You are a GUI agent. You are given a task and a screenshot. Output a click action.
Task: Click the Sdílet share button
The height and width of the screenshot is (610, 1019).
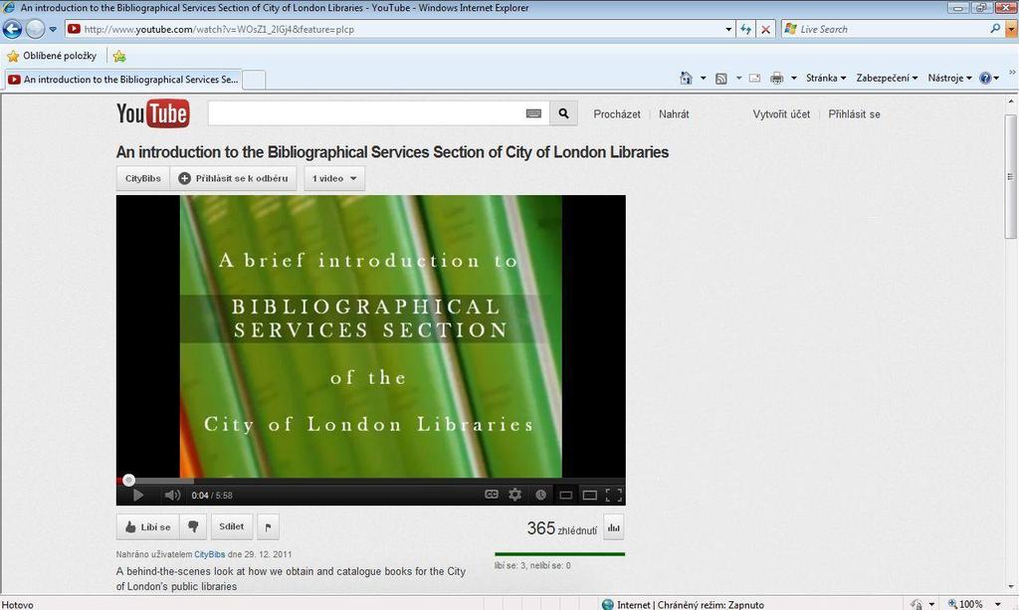coord(231,526)
